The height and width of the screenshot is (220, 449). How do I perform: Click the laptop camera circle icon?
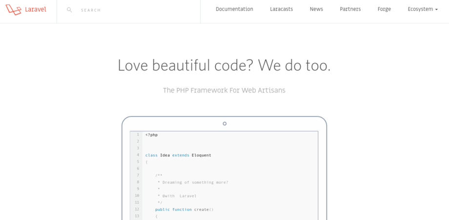pyautogui.click(x=224, y=124)
